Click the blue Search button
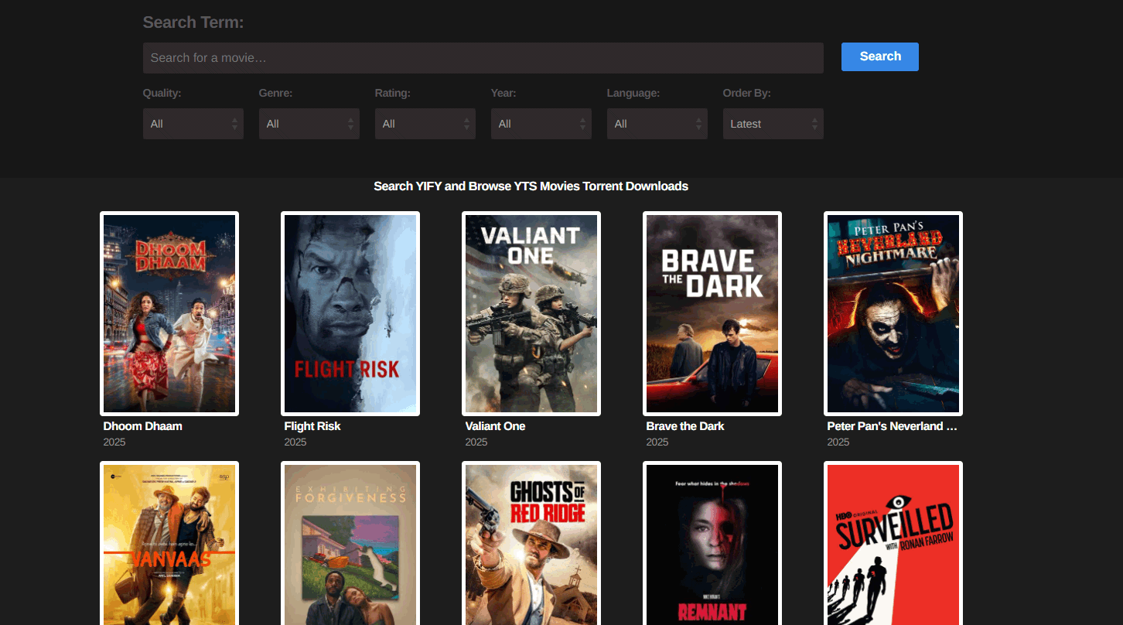This screenshot has height=625, width=1123. click(x=880, y=56)
